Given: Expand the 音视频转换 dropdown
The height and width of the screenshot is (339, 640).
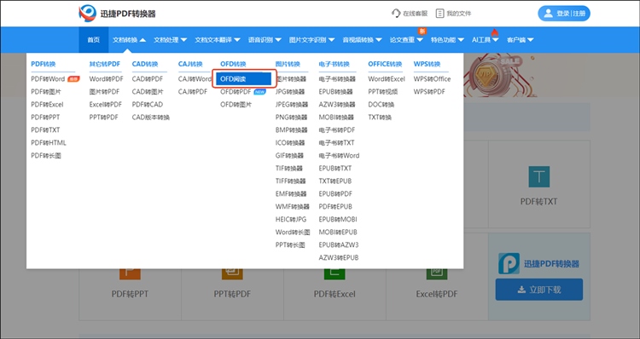Looking at the screenshot, I should tap(362, 40).
